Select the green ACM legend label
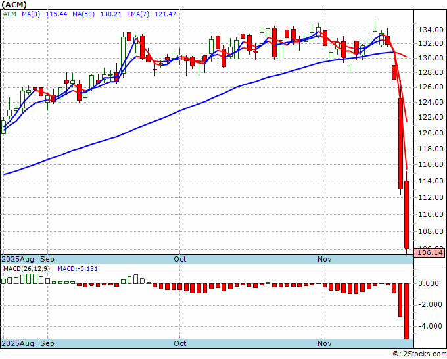The width and height of the screenshot is (447, 359). [x=10, y=14]
